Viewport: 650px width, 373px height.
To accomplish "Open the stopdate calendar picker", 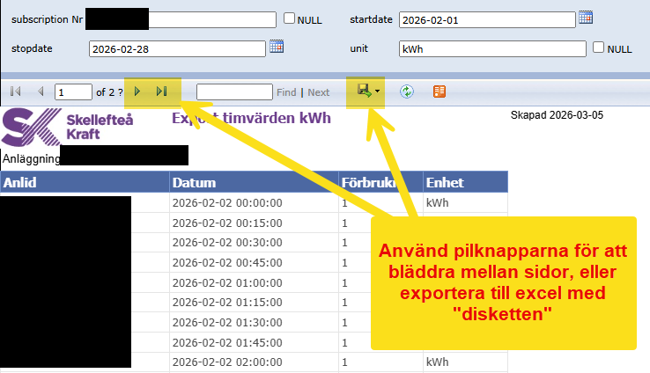I will point(277,47).
